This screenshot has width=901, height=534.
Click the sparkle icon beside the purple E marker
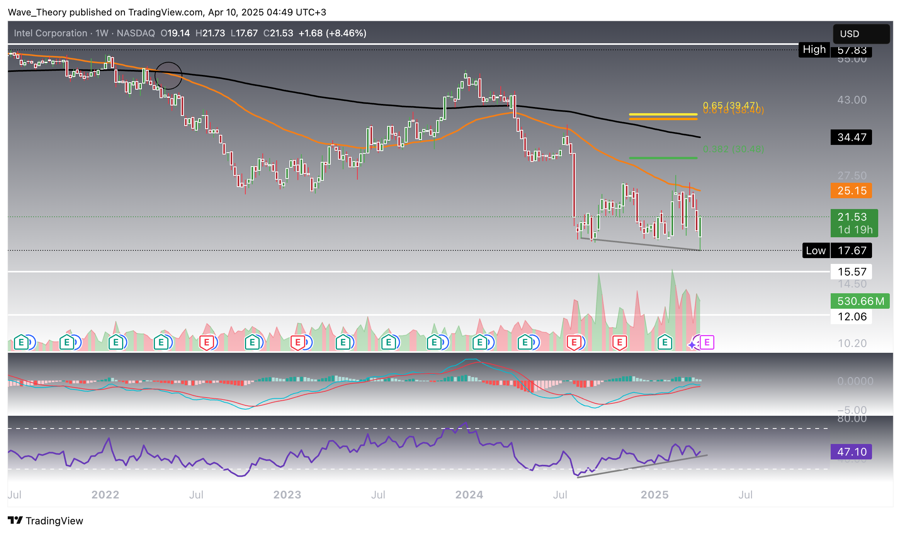[692, 344]
